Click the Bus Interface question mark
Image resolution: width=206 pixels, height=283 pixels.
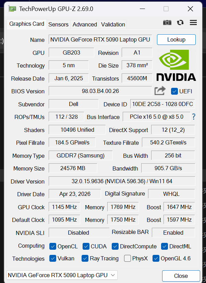(194, 117)
